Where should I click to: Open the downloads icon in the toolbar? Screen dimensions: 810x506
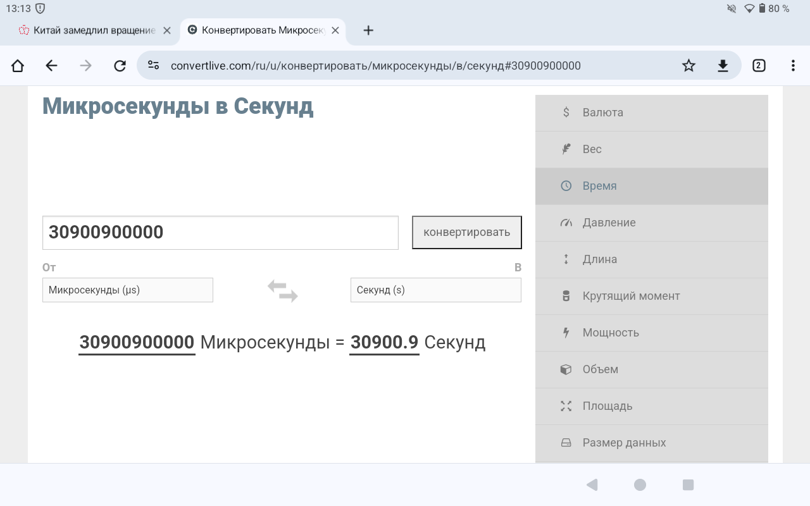(723, 66)
